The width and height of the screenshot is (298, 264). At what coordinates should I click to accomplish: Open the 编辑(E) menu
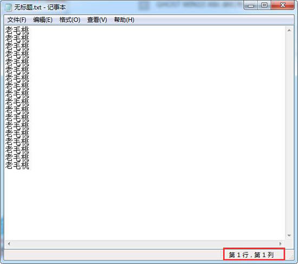pyautogui.click(x=43, y=20)
